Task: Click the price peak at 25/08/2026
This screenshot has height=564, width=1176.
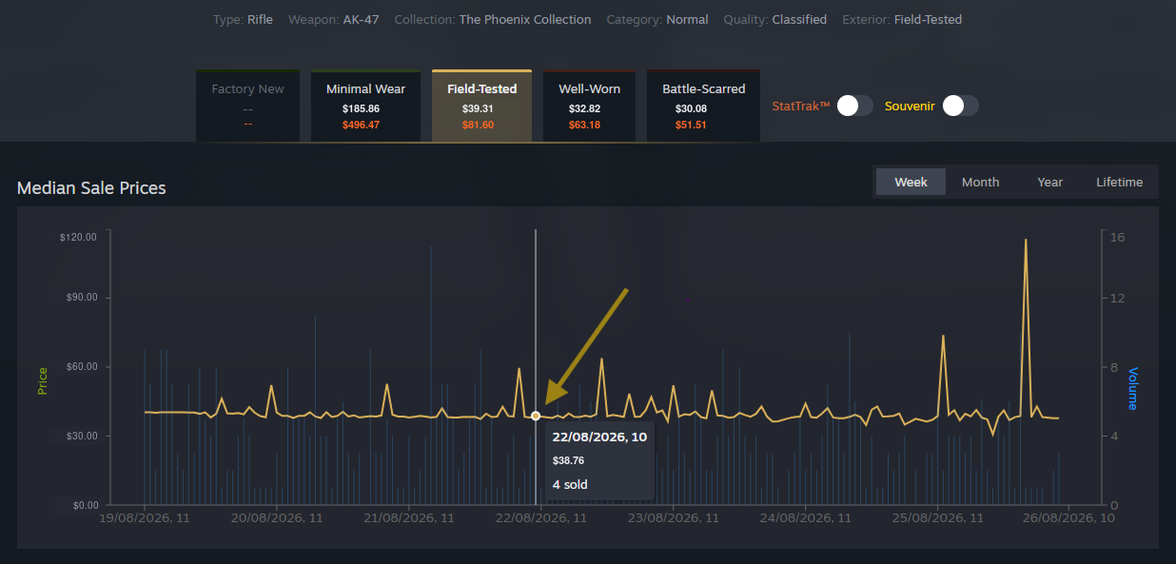Action: point(943,336)
